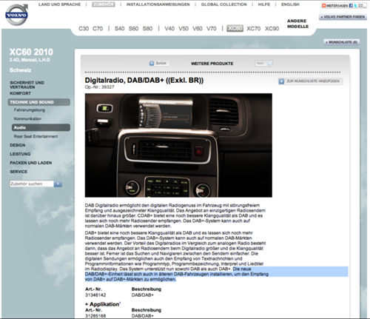Click the Schweiz country label
The image size is (370, 319).
pos(20,70)
